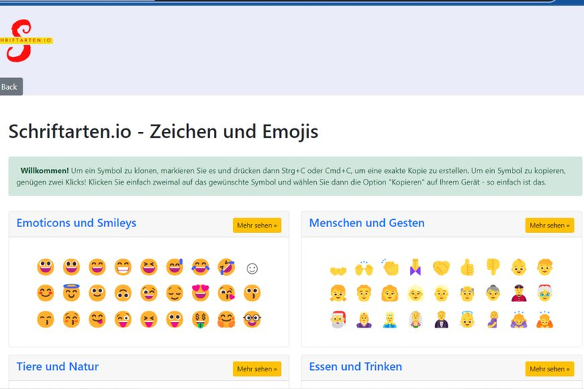Open the Emoticons und Smileys heading link
The image size is (584, 389).
[x=76, y=223]
